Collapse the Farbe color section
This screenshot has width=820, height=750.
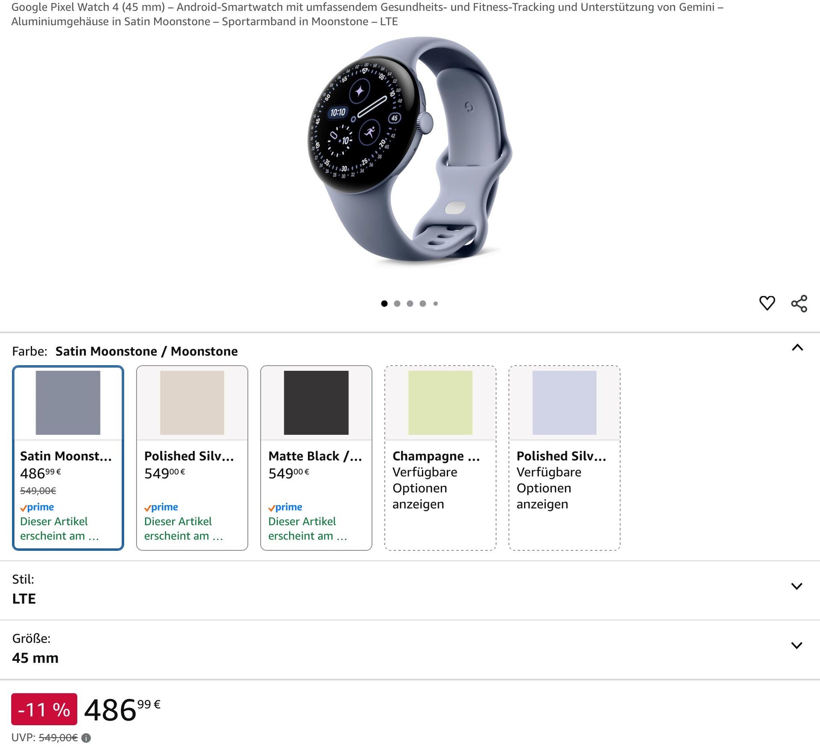tap(797, 348)
